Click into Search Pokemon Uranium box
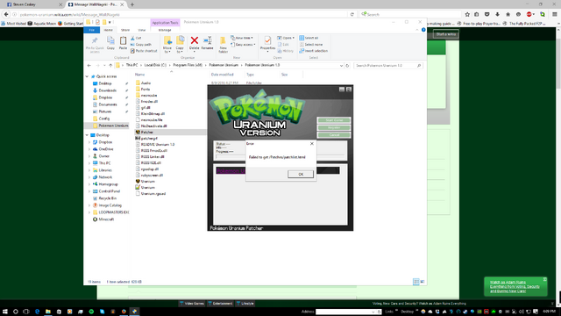Screen dimensions: 561x316 click(388, 66)
